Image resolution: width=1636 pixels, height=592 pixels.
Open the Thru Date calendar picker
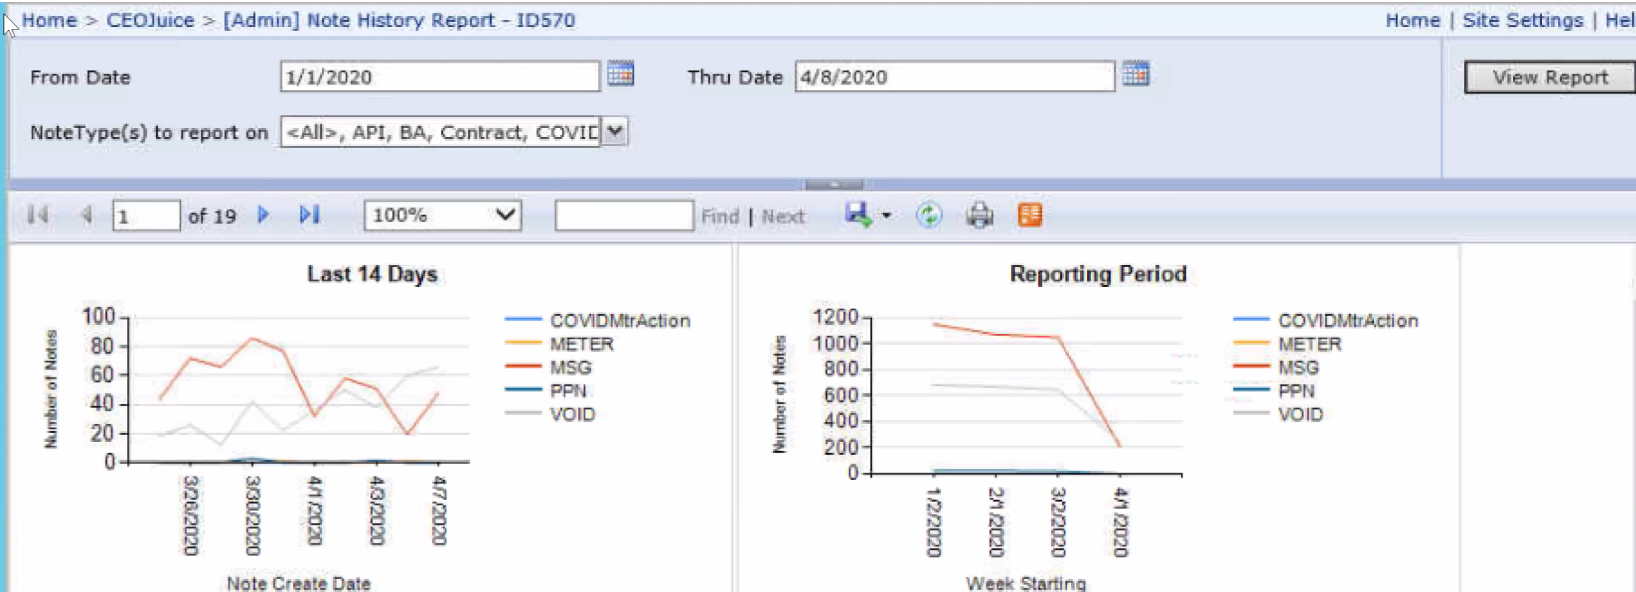1136,74
